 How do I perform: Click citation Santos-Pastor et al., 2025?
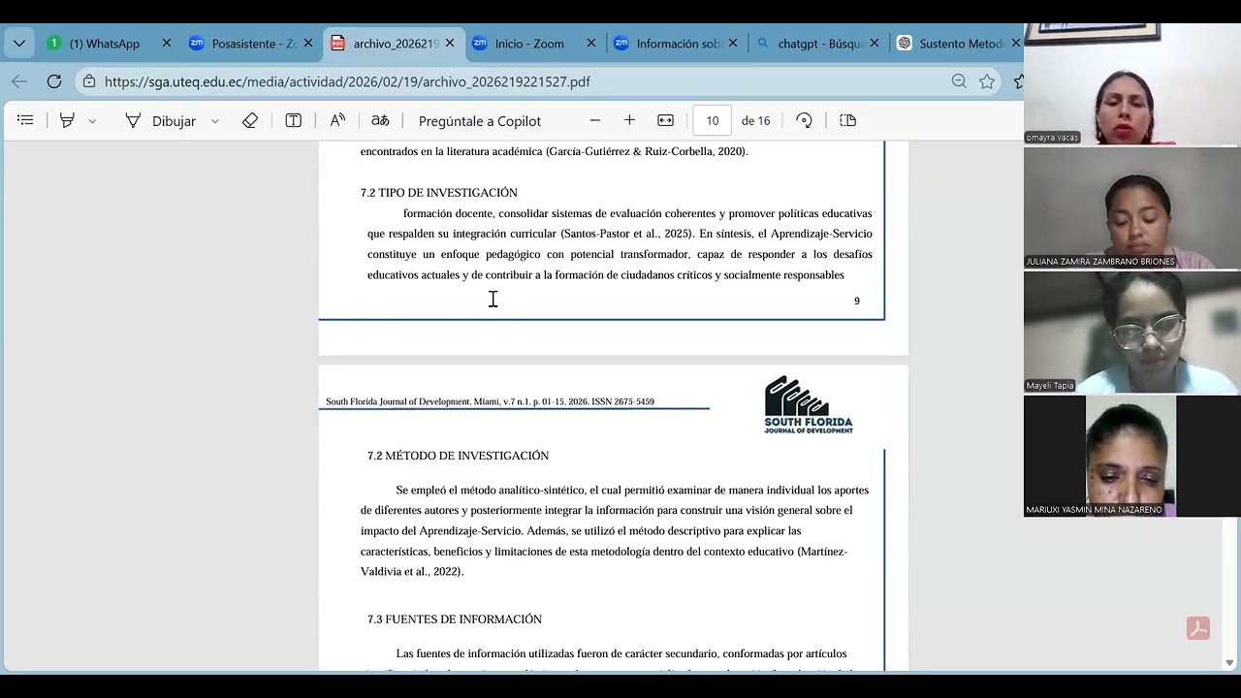tap(626, 234)
